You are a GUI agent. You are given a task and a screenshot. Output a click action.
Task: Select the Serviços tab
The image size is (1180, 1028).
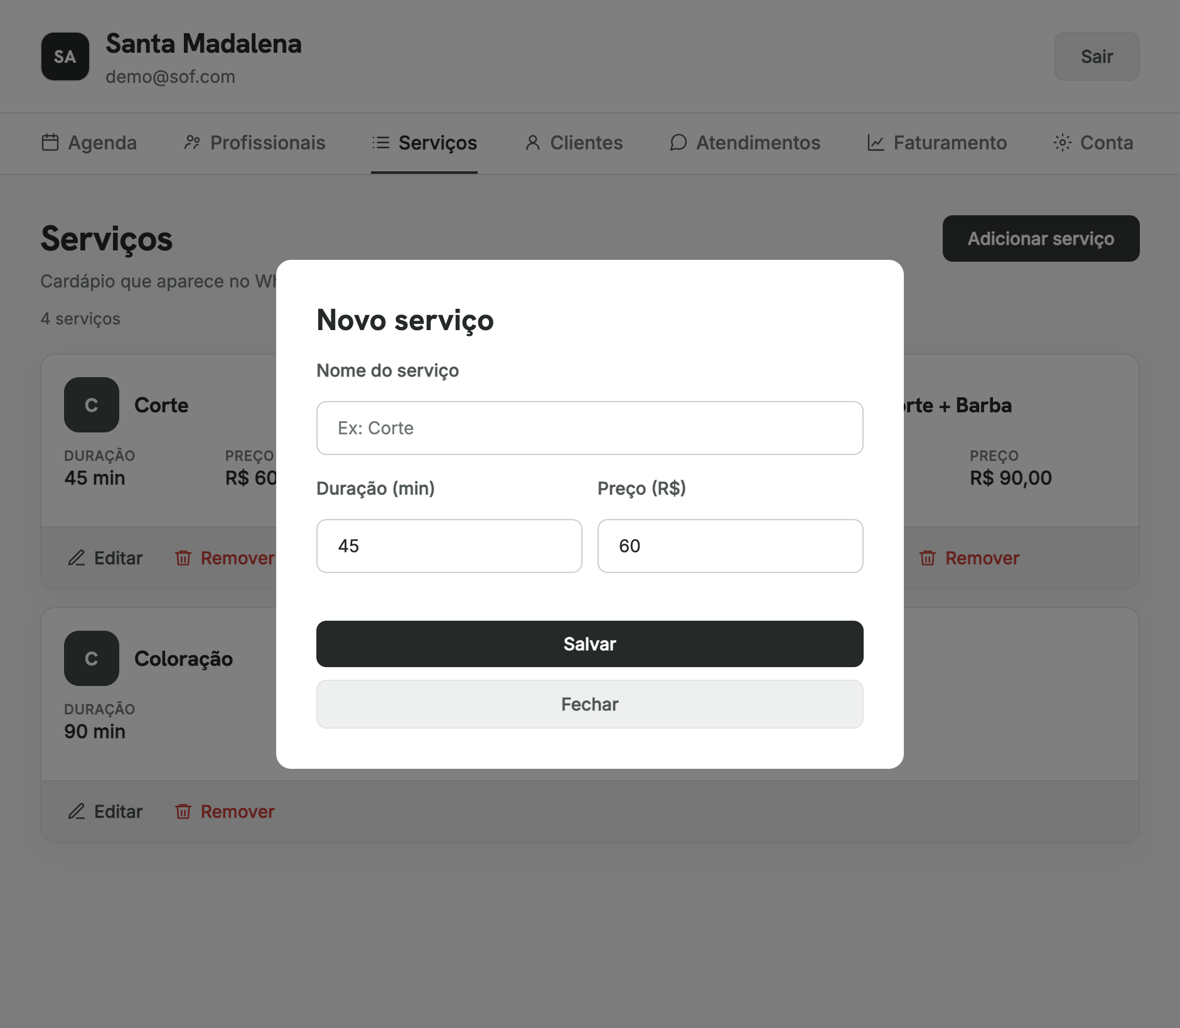click(424, 143)
